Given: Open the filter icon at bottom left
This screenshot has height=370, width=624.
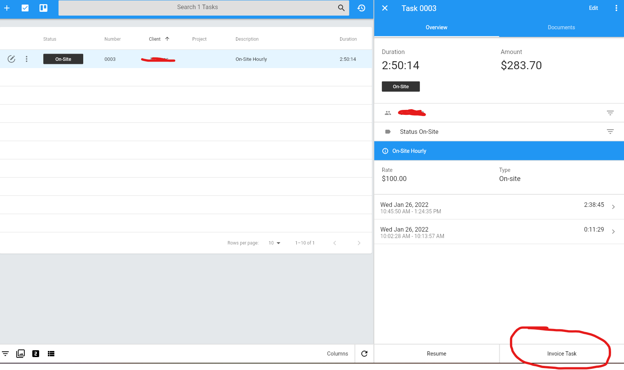Looking at the screenshot, I should (5, 354).
